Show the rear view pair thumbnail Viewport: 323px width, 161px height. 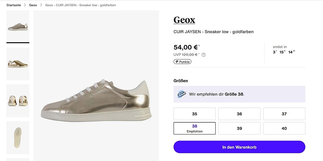click(18, 101)
